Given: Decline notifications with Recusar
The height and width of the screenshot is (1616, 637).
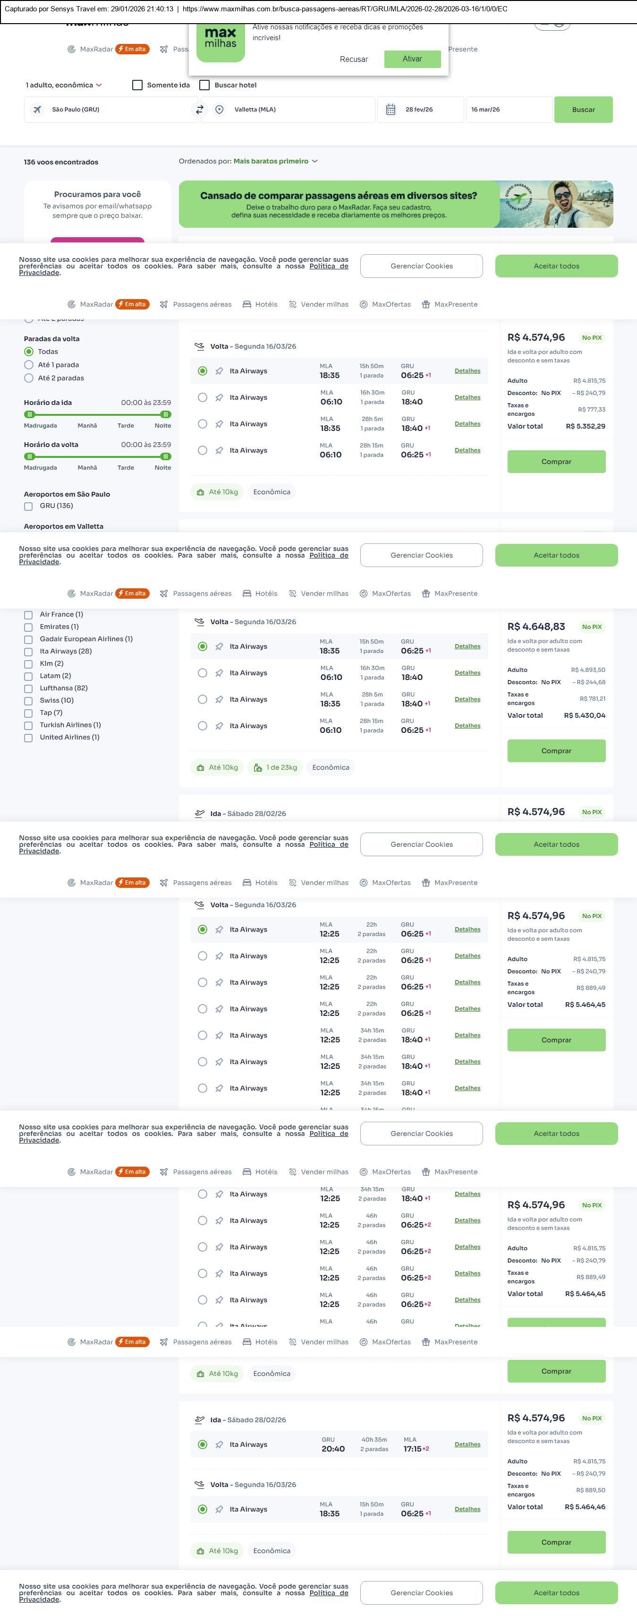Looking at the screenshot, I should tap(354, 60).
